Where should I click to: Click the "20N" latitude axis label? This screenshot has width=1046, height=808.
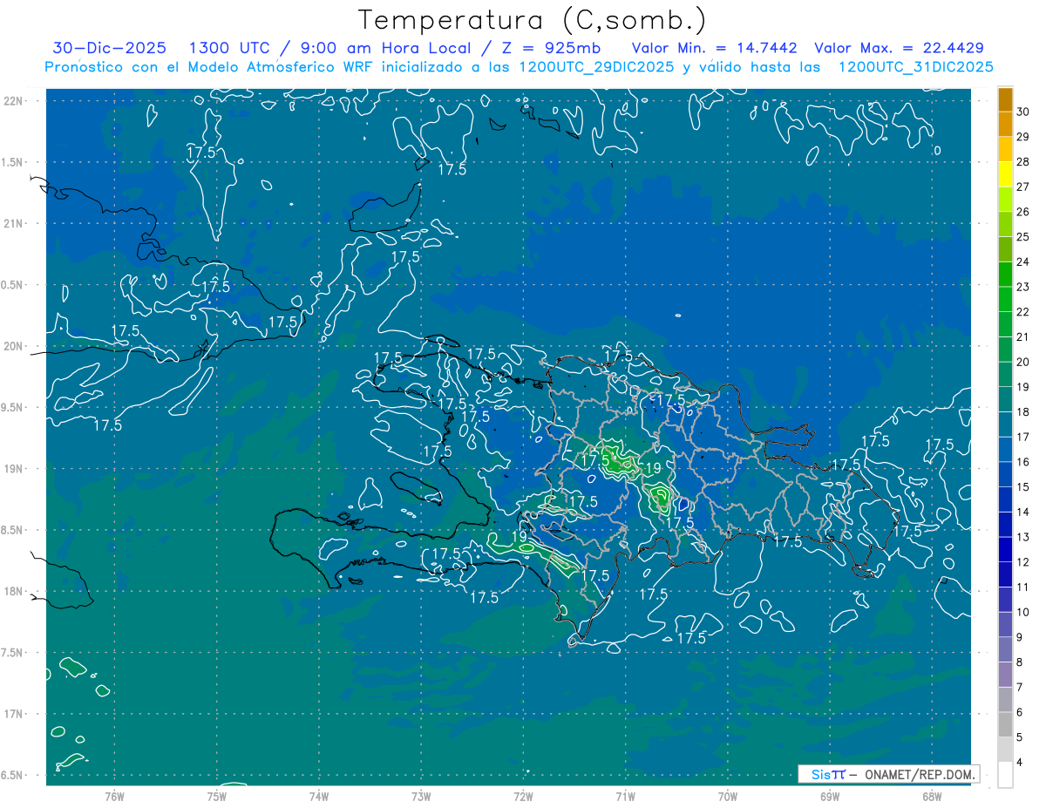click(x=14, y=346)
